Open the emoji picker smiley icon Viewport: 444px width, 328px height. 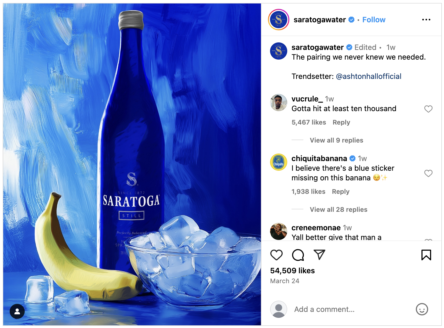coord(422,309)
